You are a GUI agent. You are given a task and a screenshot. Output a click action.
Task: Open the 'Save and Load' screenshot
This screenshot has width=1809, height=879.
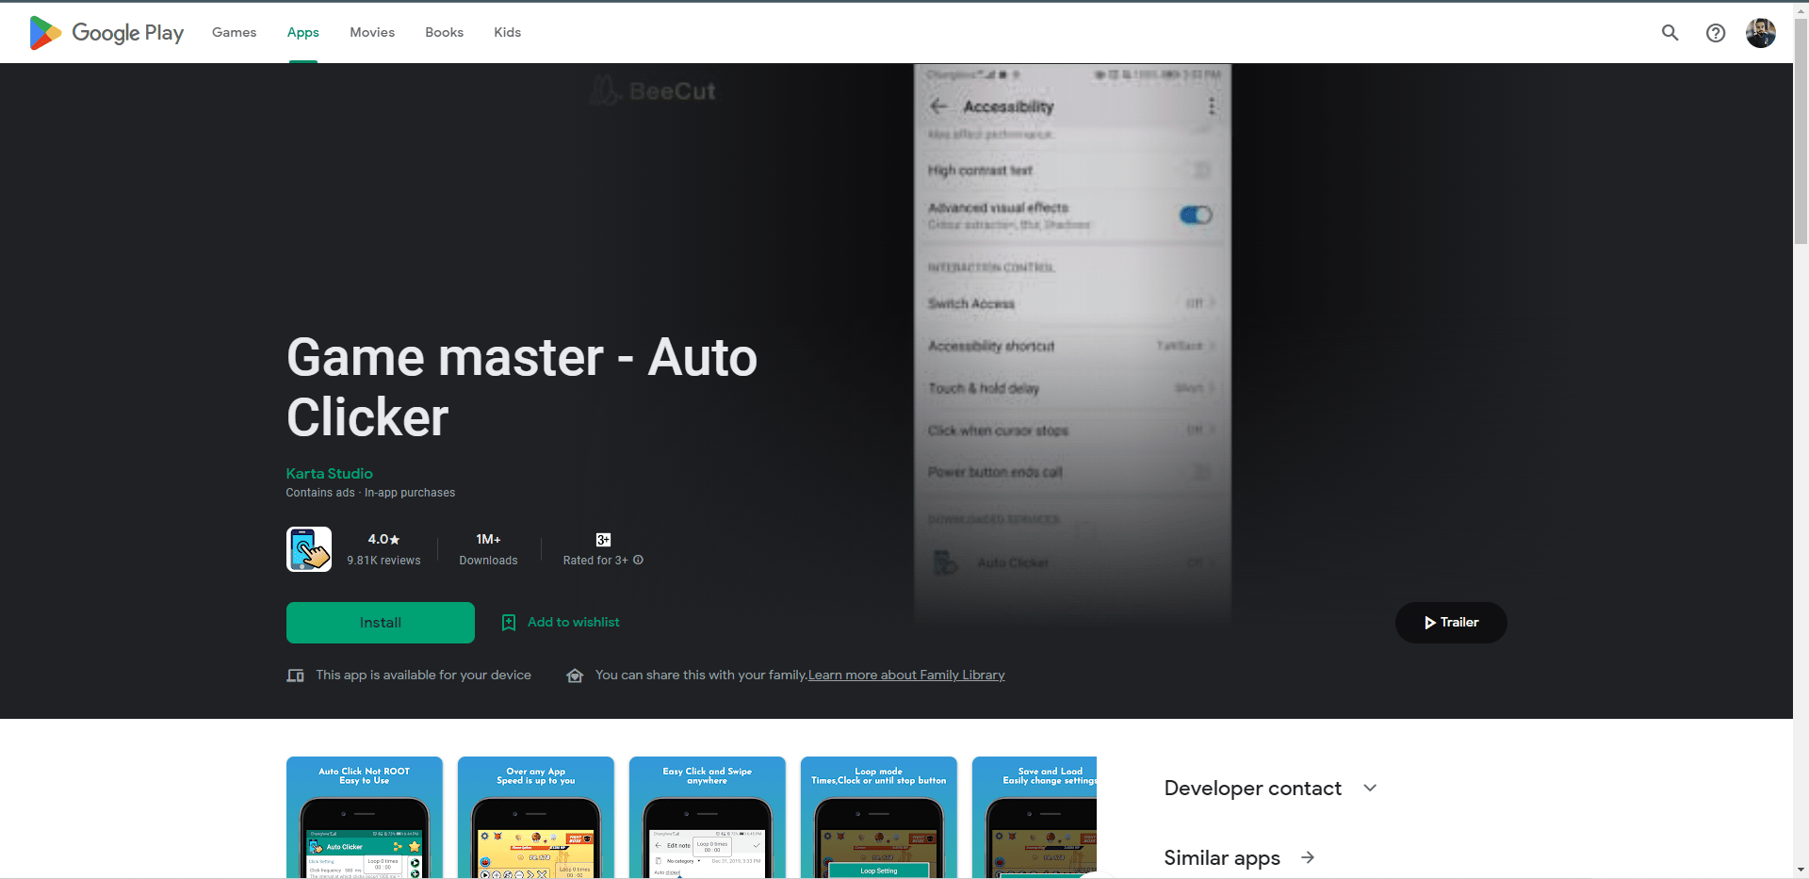point(1035,817)
